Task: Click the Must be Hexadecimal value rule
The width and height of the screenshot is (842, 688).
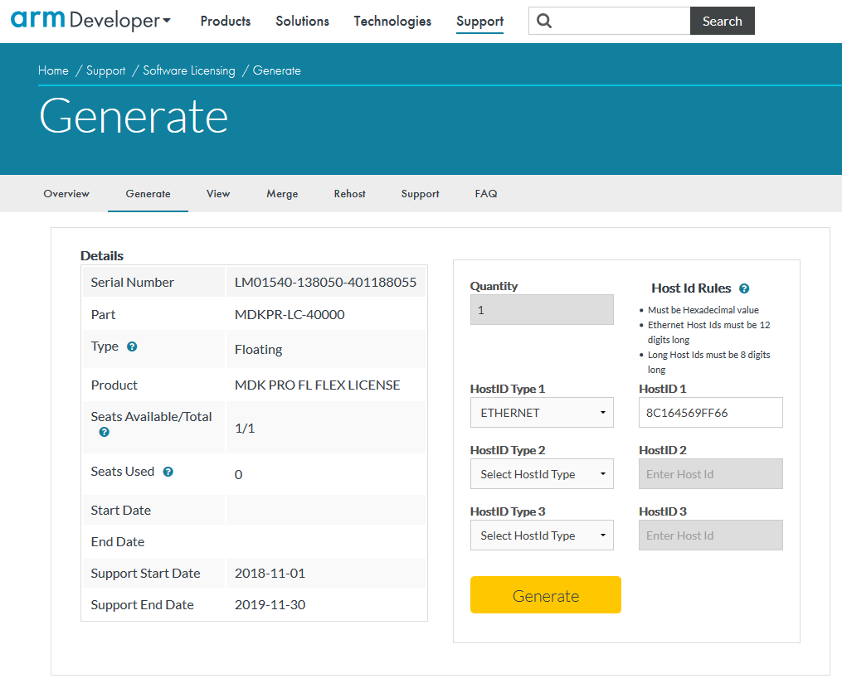Action: pyautogui.click(x=703, y=310)
